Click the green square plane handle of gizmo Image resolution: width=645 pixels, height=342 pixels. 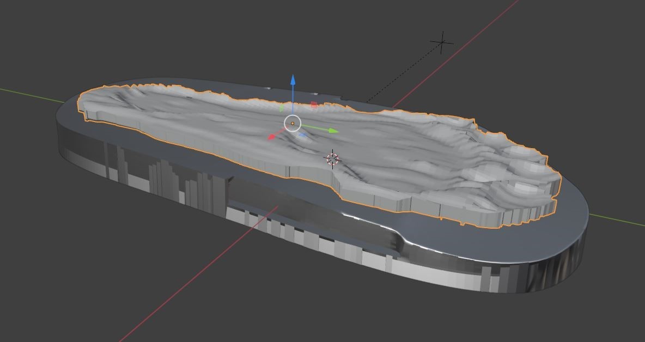pyautogui.click(x=282, y=108)
